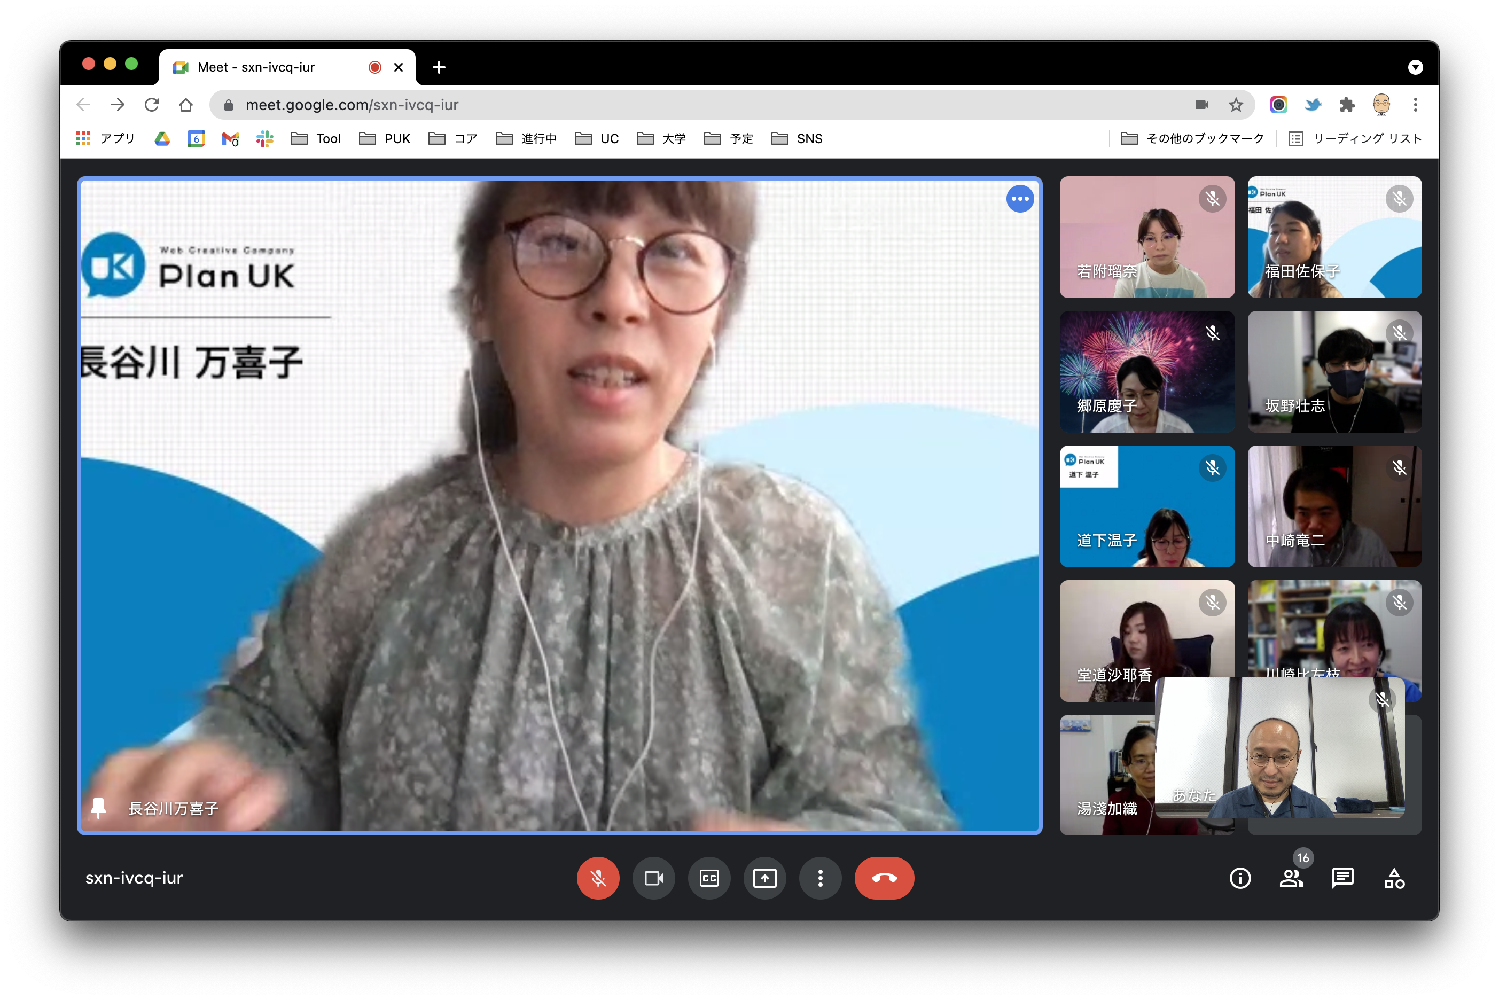Select the 道下温子 video tile
1499x1000 pixels.
point(1146,506)
